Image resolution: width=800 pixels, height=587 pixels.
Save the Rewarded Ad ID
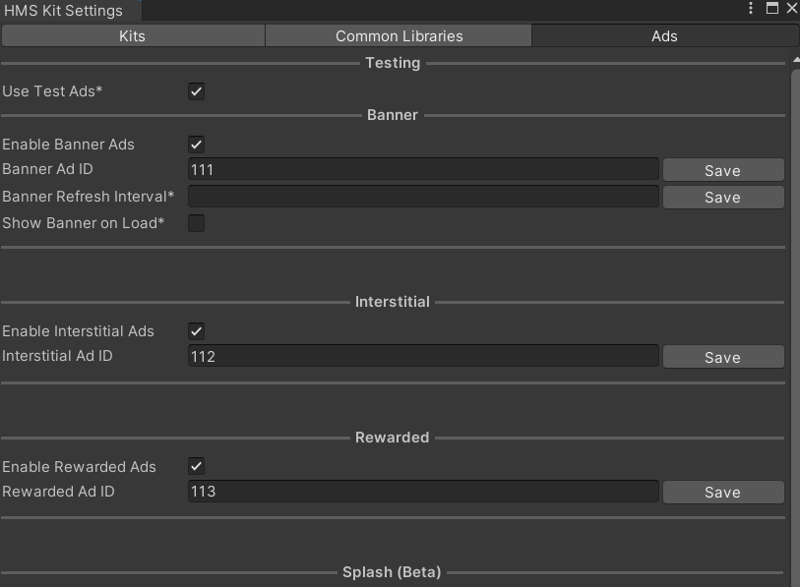[723, 492]
